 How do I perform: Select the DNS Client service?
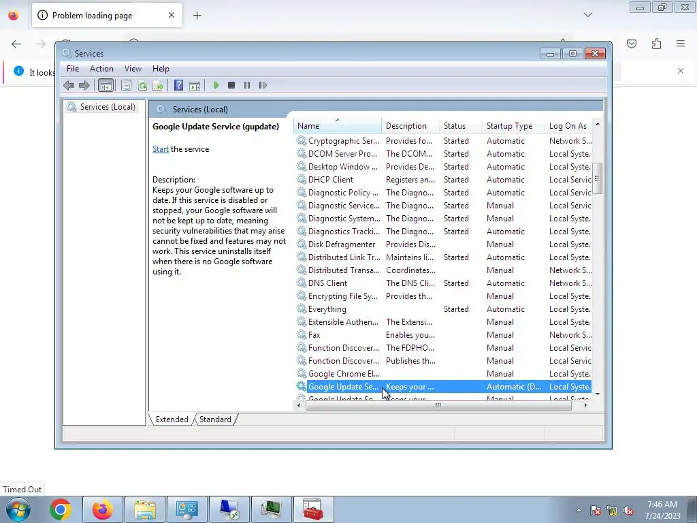(x=442, y=283)
